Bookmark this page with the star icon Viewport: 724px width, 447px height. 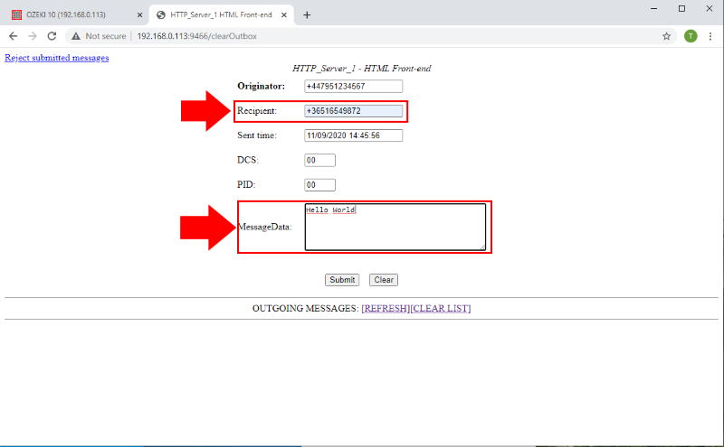(x=666, y=36)
